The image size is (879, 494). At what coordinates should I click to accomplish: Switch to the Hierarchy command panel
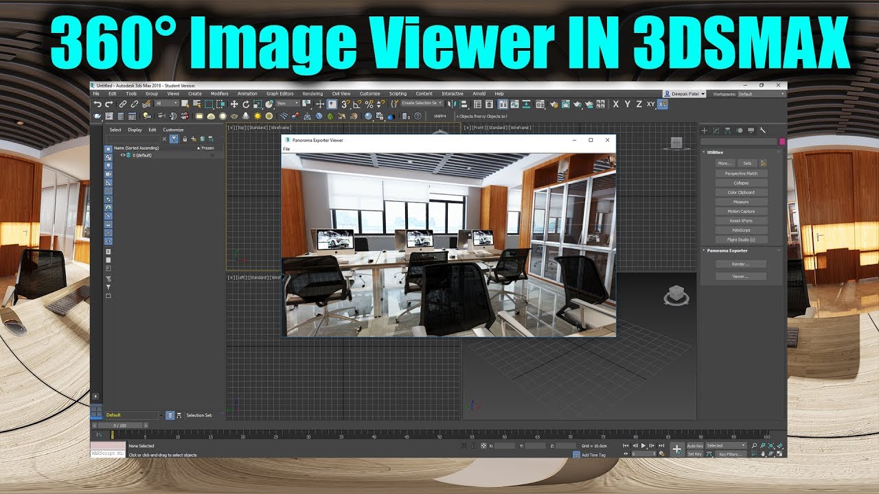coord(727,130)
